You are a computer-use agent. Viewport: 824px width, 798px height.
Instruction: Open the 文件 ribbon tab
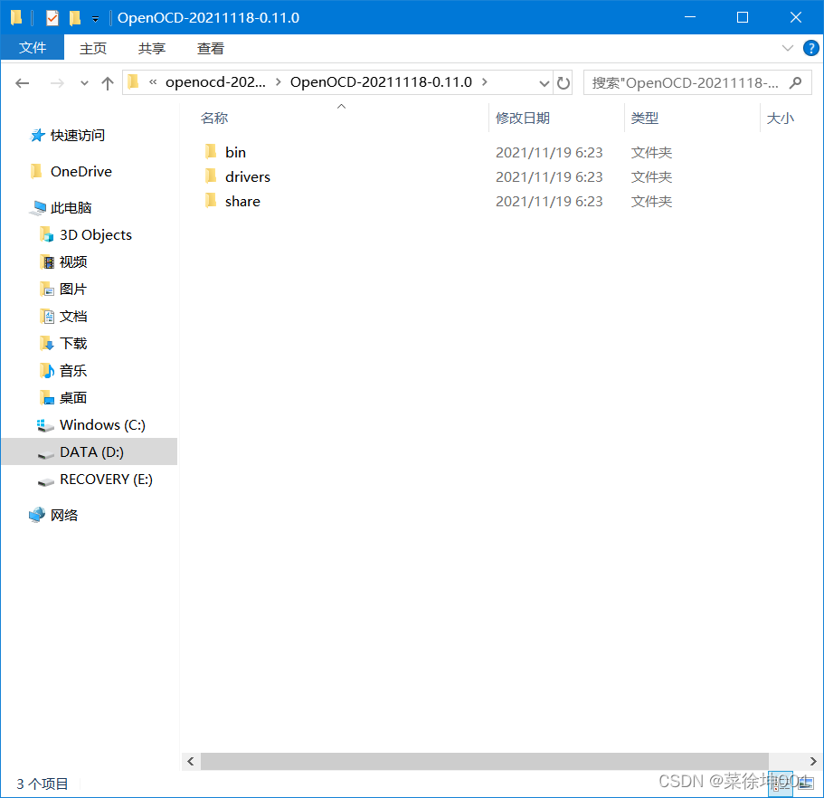[33, 48]
